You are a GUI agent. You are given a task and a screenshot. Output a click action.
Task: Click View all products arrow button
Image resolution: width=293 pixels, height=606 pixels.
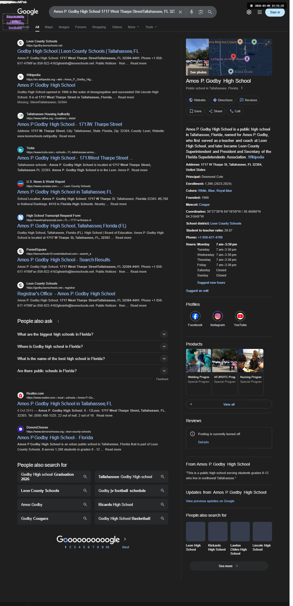[229, 404]
